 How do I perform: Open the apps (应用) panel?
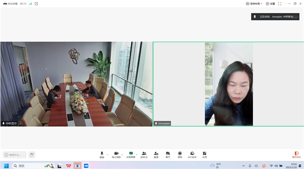click(204, 155)
